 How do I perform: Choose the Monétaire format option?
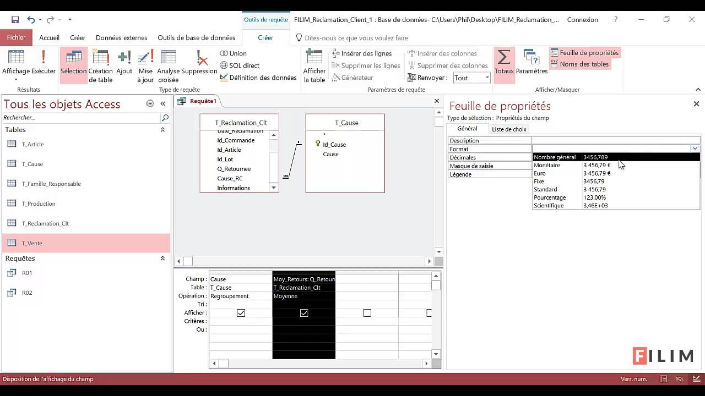click(616, 165)
